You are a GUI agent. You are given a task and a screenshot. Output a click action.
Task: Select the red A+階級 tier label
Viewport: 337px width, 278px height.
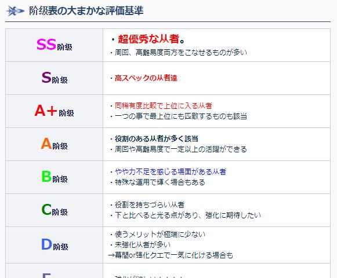click(x=54, y=111)
